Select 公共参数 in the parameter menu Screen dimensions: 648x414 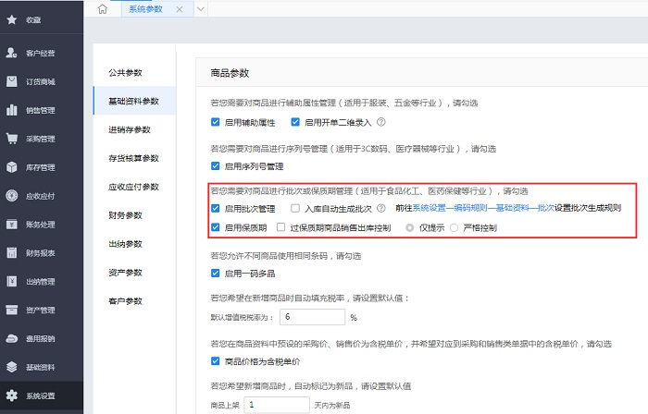(125, 72)
